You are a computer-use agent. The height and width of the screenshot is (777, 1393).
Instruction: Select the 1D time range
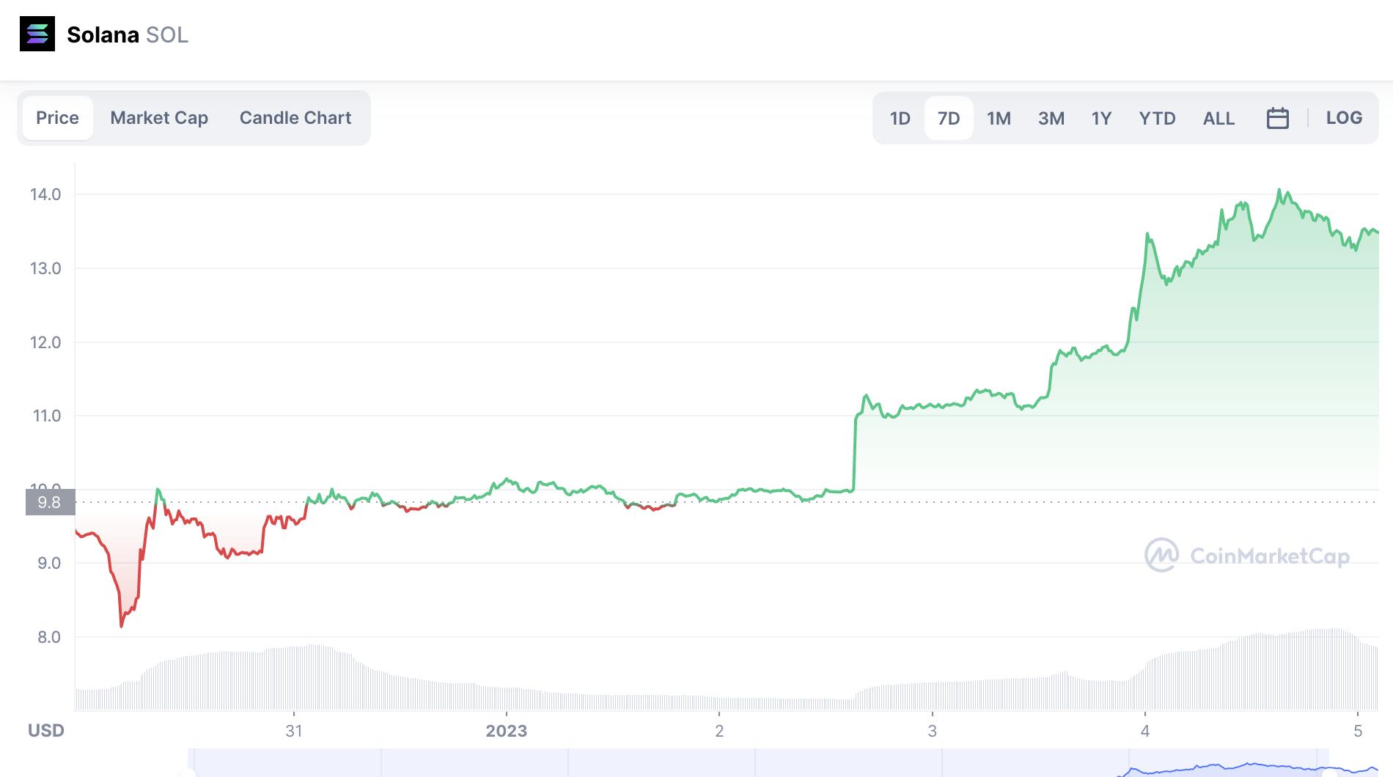point(900,118)
